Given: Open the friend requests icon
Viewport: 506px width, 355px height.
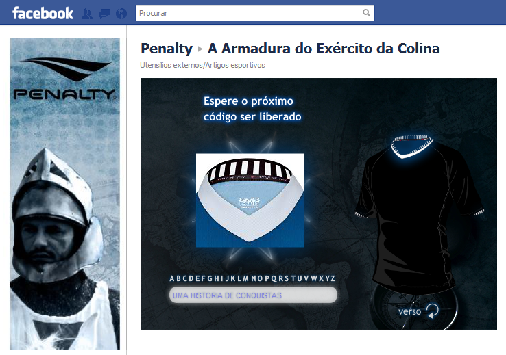Looking at the screenshot, I should (87, 14).
